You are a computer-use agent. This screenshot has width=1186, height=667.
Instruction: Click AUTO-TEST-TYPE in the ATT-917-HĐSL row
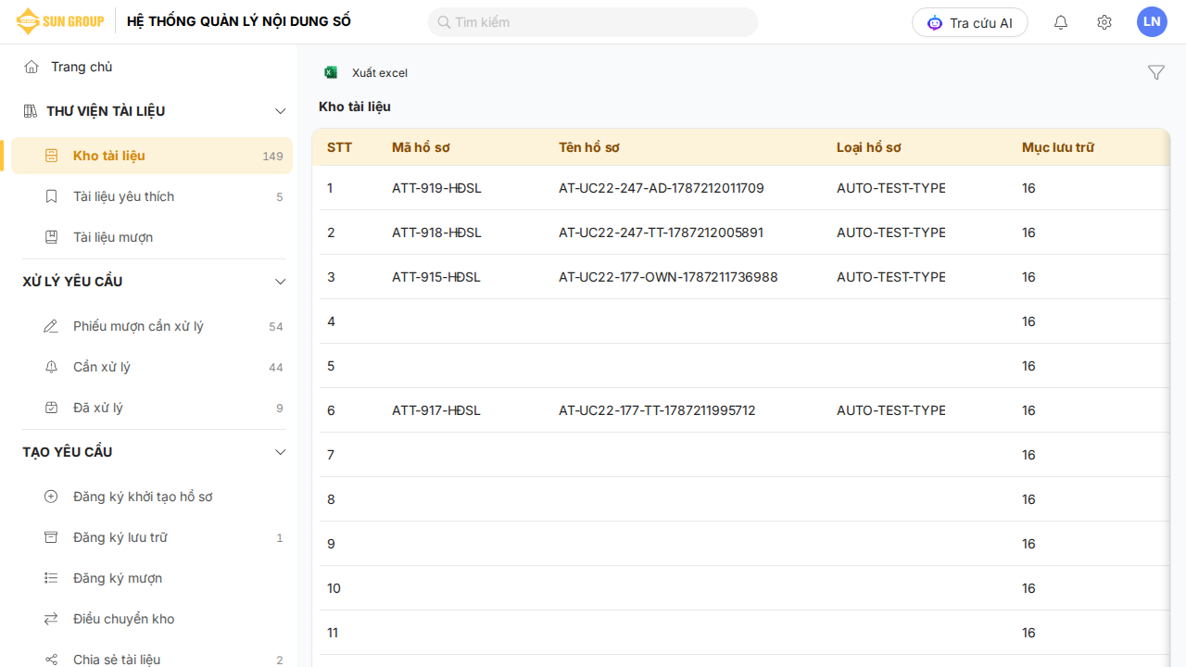tap(891, 410)
